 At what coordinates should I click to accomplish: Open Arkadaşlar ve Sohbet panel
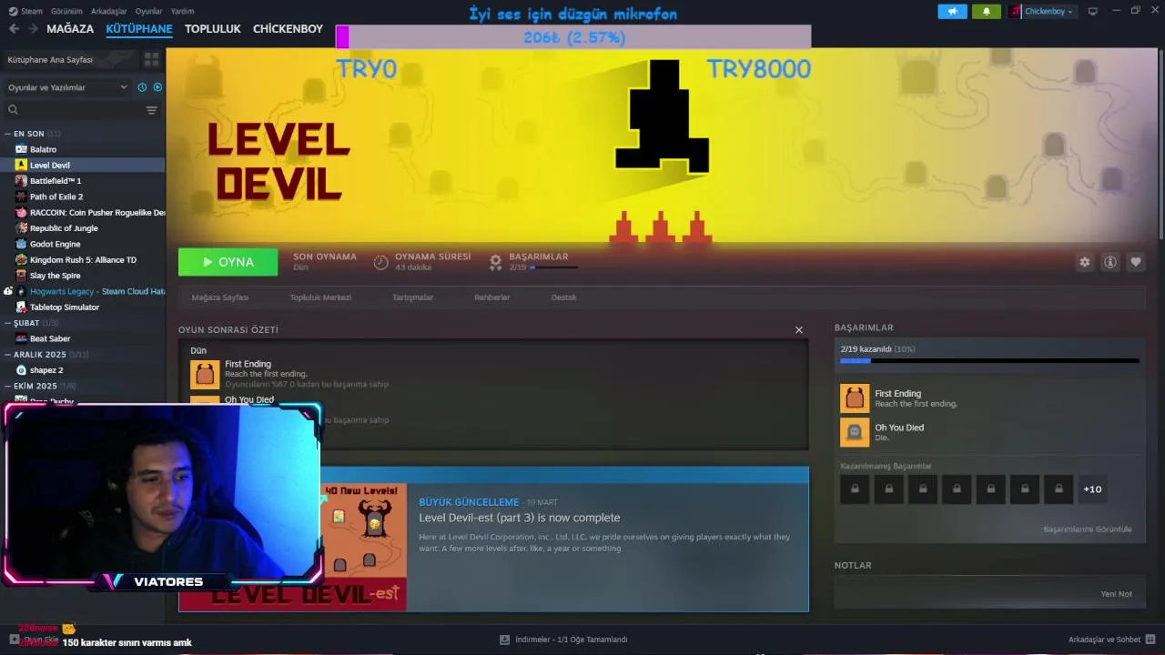pyautogui.click(x=1112, y=640)
